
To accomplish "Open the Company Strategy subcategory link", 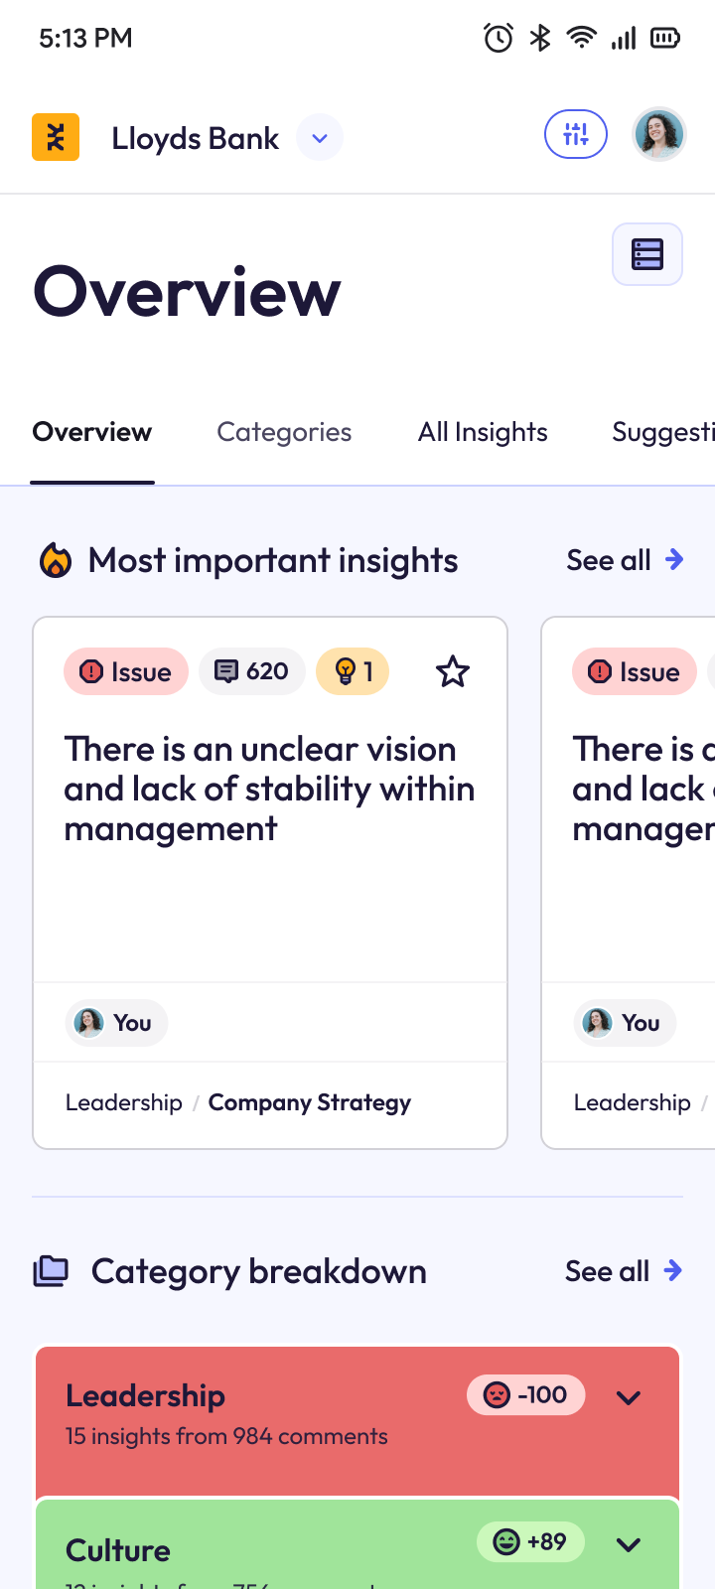I will tap(310, 1102).
